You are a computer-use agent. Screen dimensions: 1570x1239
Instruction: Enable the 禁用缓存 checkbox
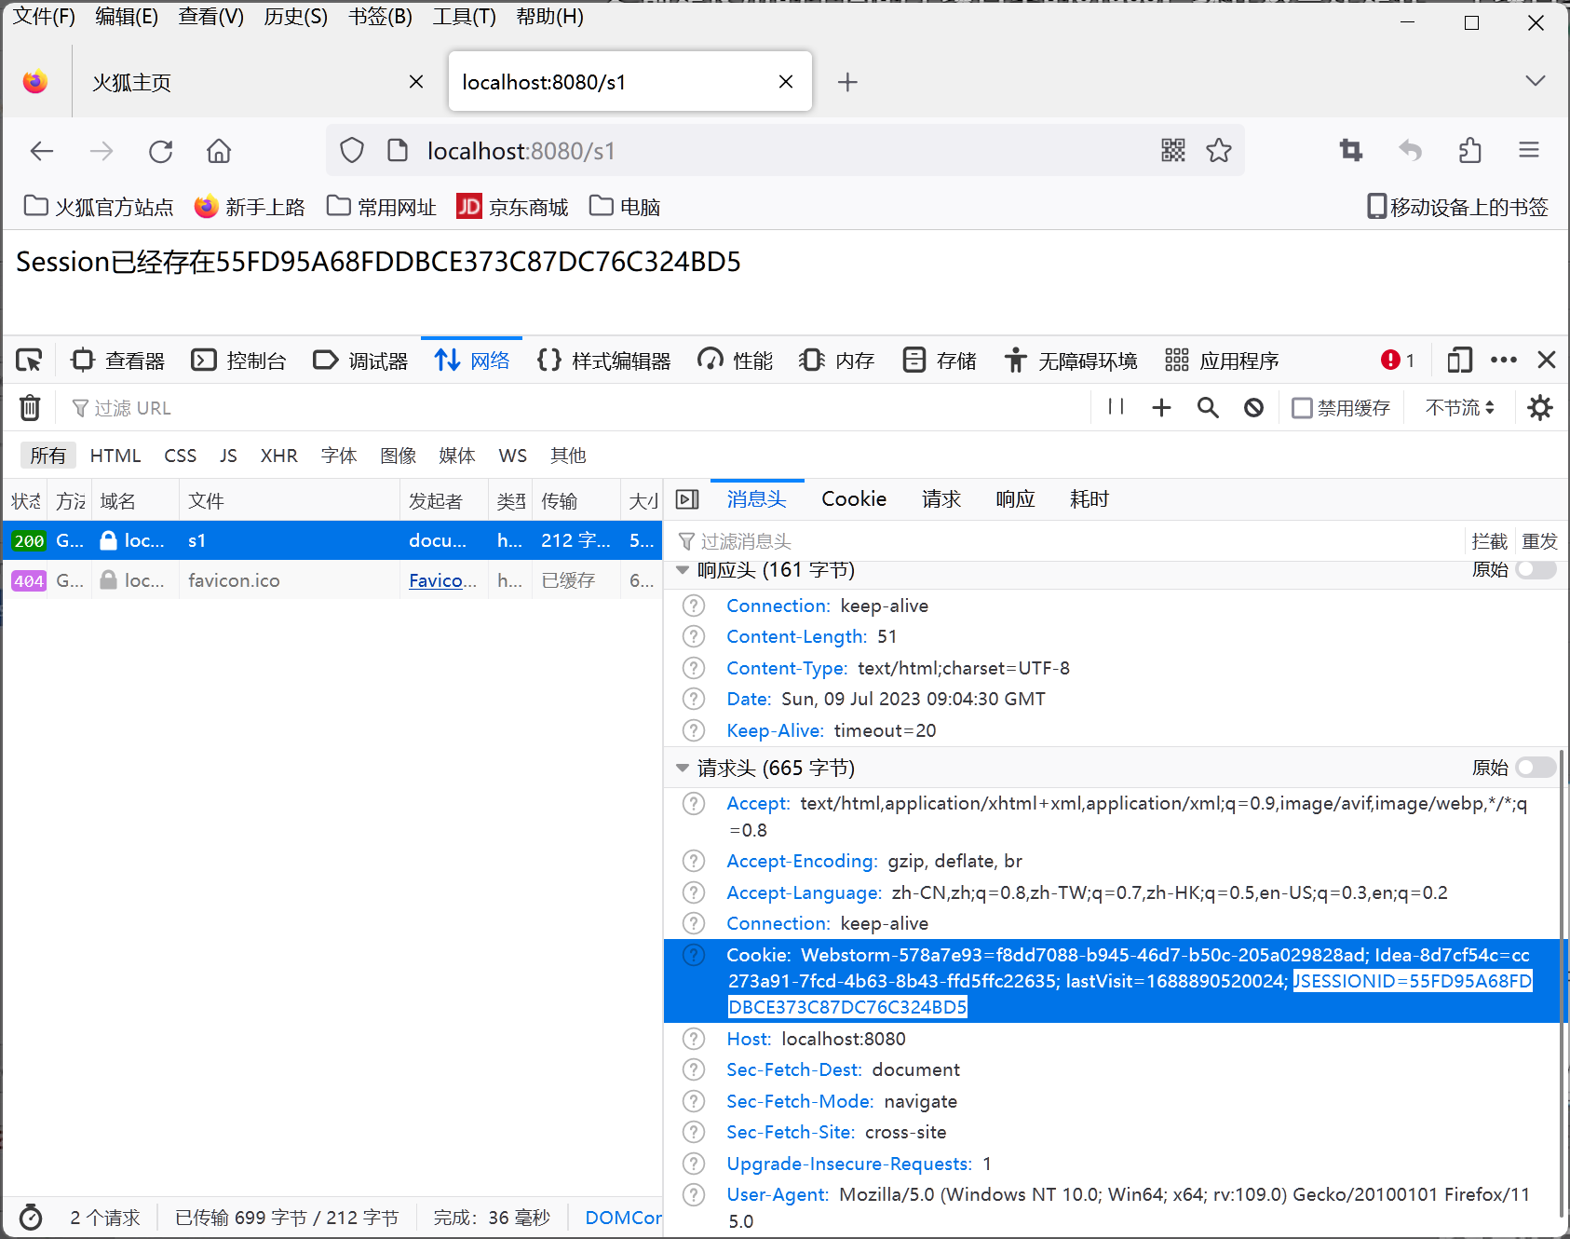point(1302,408)
